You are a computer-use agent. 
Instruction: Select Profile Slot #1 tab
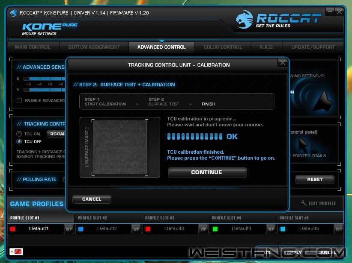(41, 218)
